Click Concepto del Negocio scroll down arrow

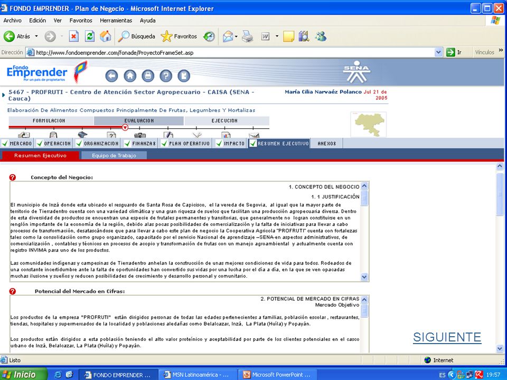364,277
